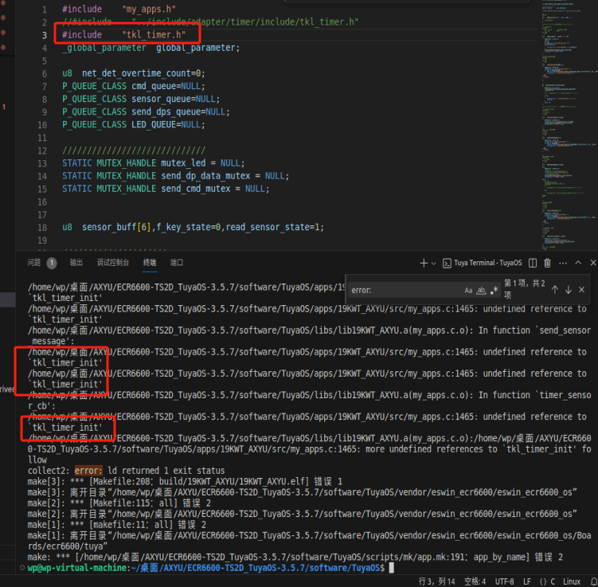Image resolution: width=598 pixels, height=587 pixels.
Task: Close the terminal find widget
Action: [x=581, y=290]
